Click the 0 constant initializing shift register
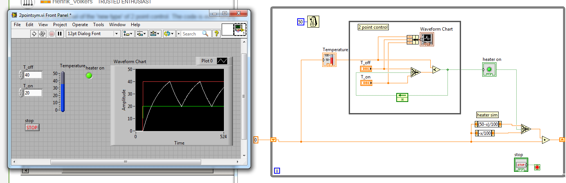Screen dimensions: 566x183 [x=256, y=140]
